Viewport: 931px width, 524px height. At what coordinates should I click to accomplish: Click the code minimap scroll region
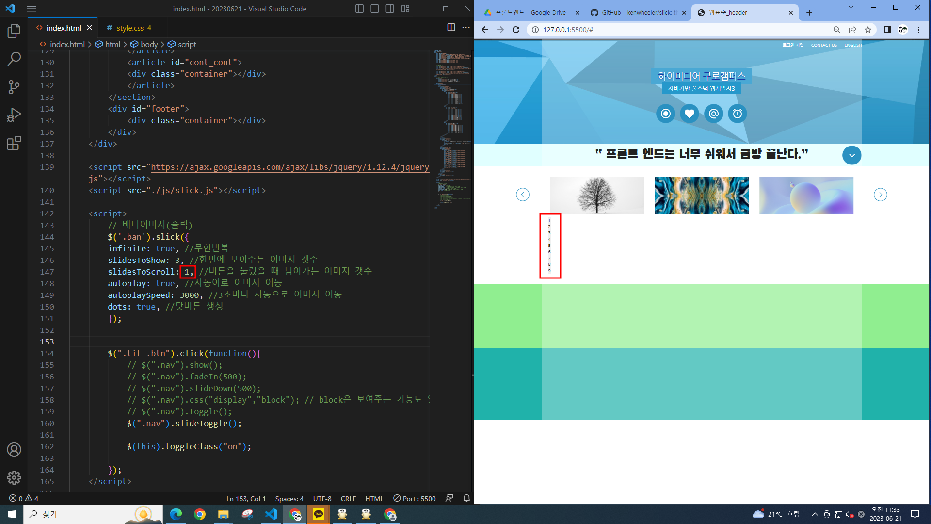pos(452,126)
